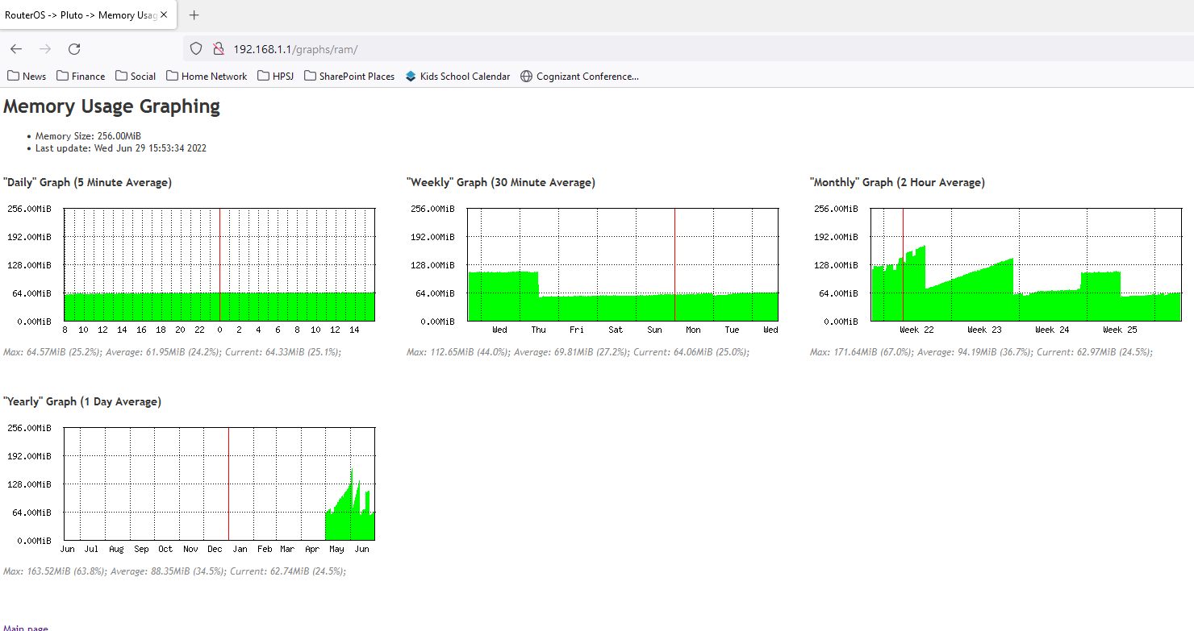Click the red marker in Weekly graph
The image size is (1194, 631).
coord(674,264)
